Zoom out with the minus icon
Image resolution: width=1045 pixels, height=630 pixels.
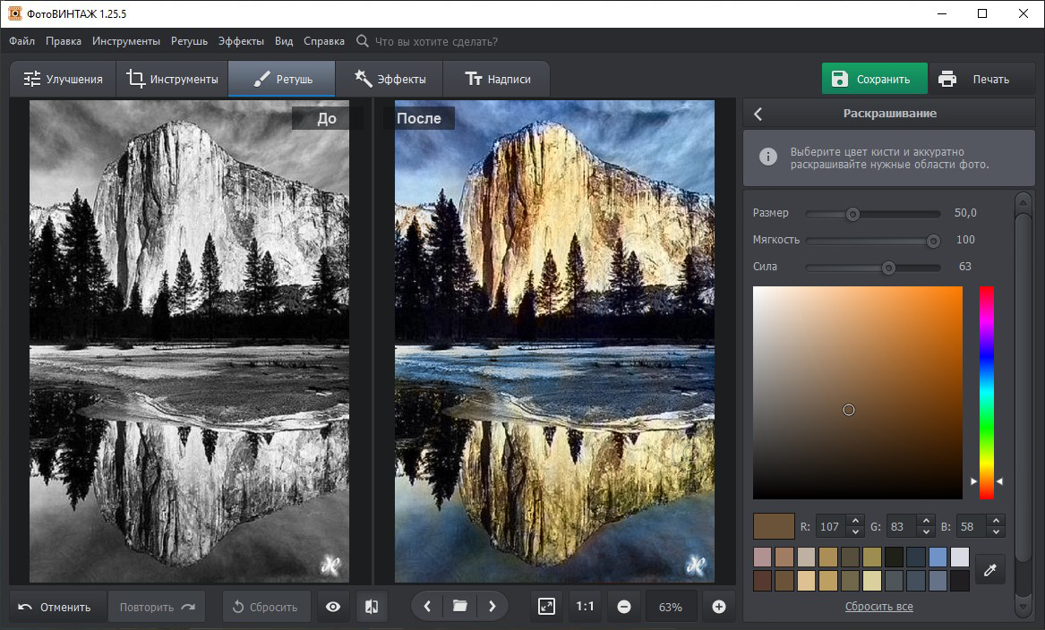click(x=624, y=607)
